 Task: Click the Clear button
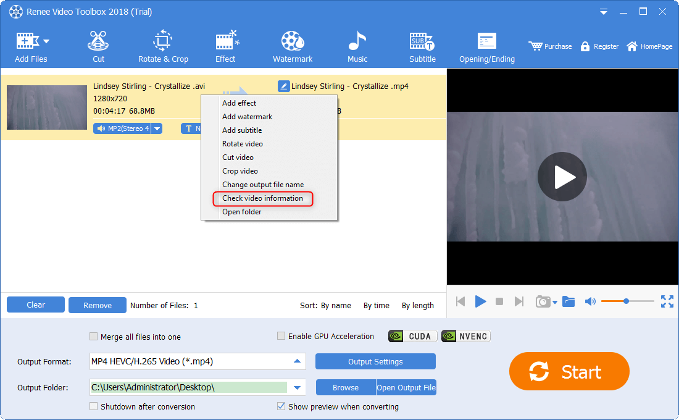(x=36, y=304)
